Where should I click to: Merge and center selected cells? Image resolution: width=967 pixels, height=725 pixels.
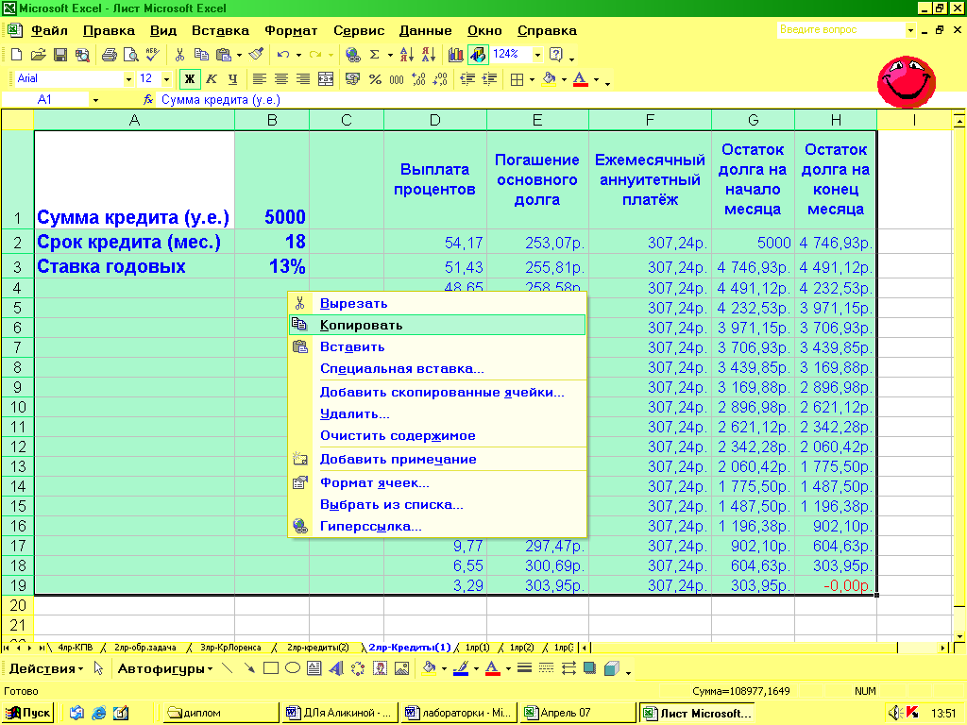[x=325, y=79]
